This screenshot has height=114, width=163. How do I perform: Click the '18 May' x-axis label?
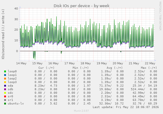[x=86, y=63]
